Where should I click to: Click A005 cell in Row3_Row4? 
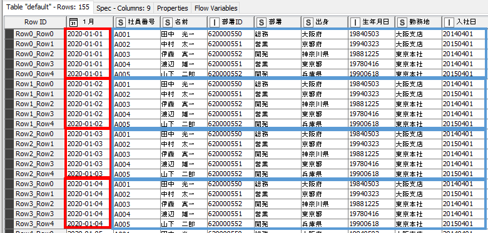(x=136, y=224)
